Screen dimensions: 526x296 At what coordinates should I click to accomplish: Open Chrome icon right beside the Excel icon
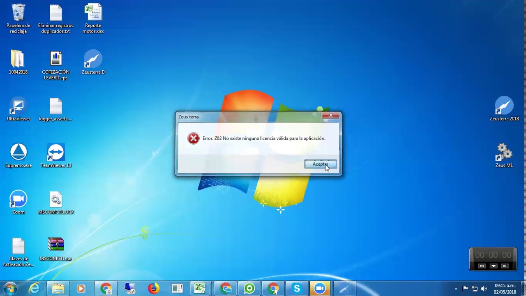tap(226, 289)
